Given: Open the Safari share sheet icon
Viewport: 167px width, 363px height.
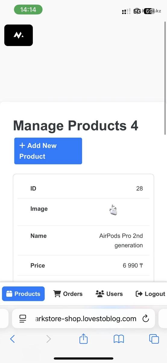Looking at the screenshot, I should click(x=83, y=338).
